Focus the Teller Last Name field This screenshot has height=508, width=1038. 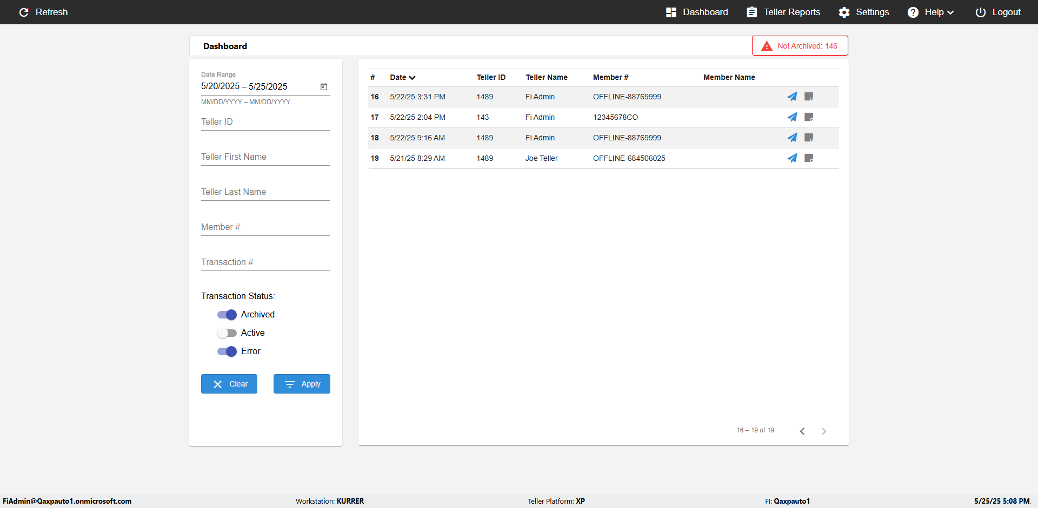point(265,192)
